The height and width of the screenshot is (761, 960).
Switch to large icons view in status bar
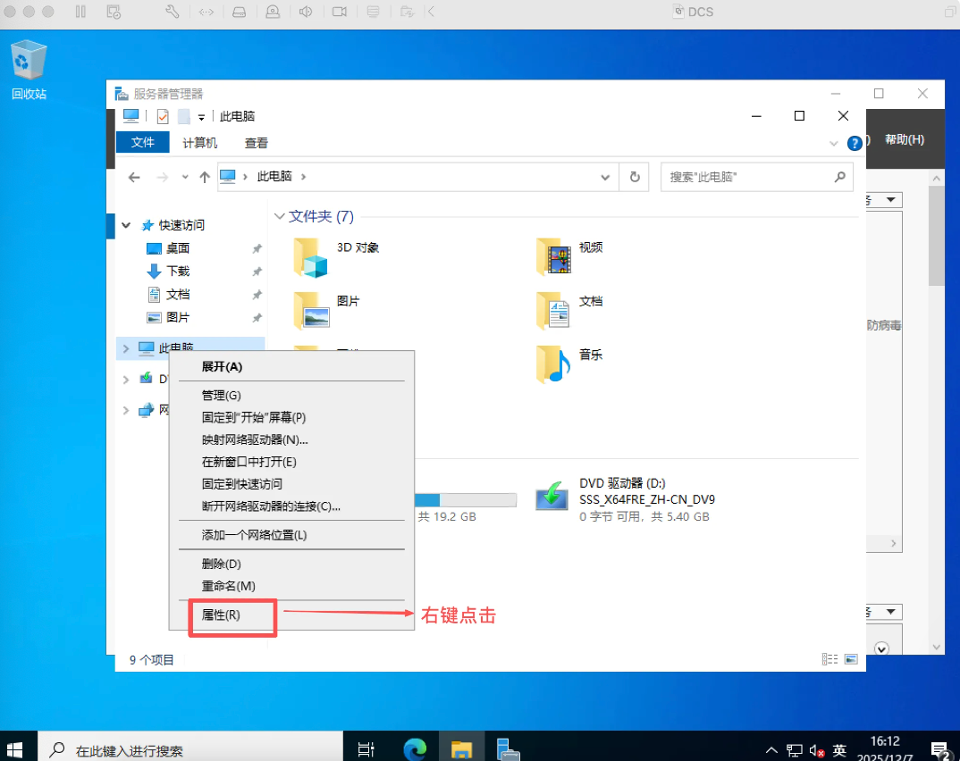[851, 659]
